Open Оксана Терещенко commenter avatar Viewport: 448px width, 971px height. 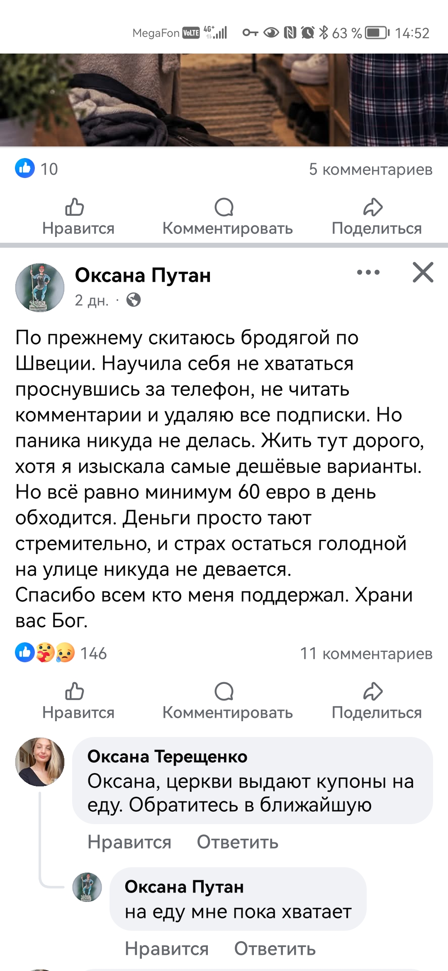pyautogui.click(x=40, y=762)
